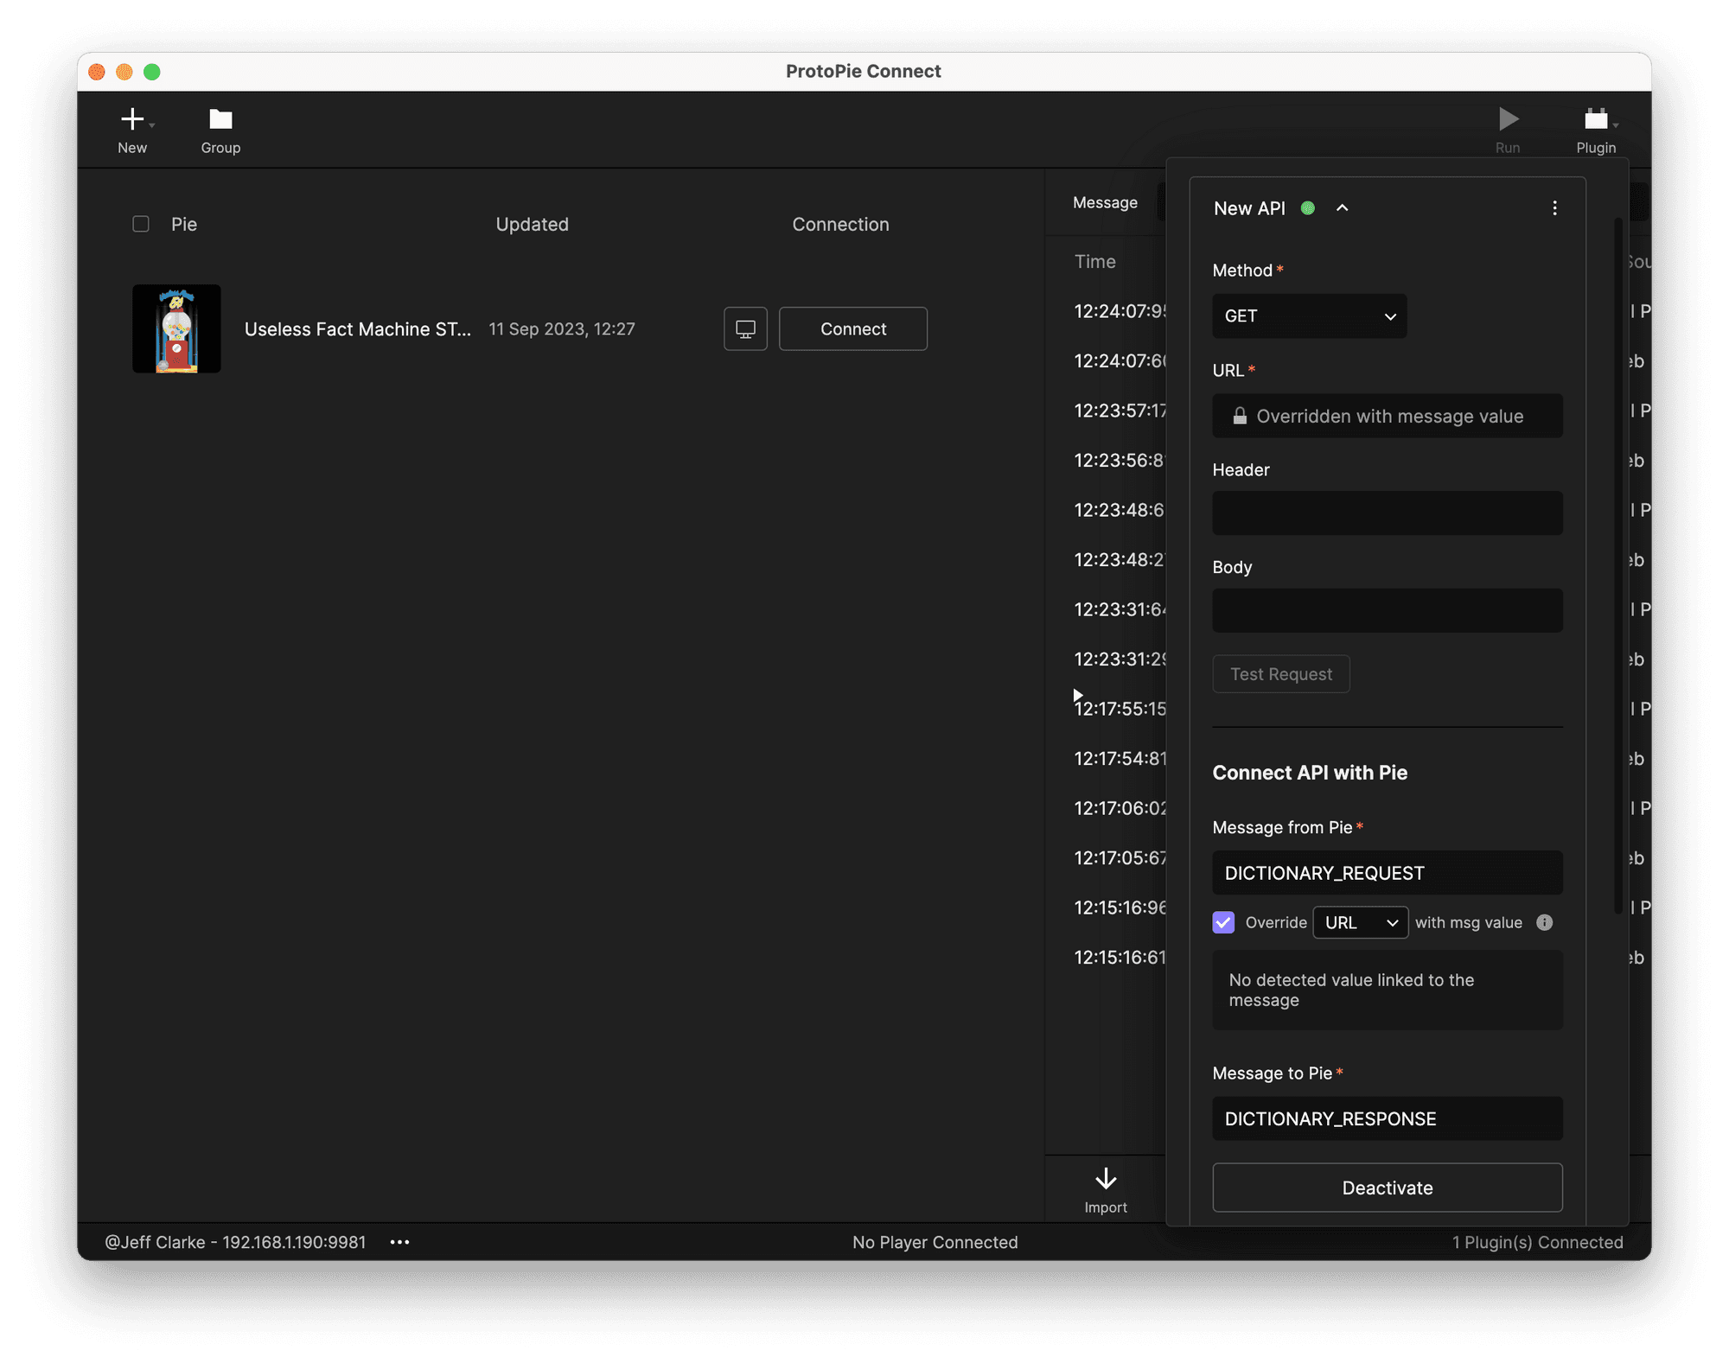Select the 12:17:55:15 log row

point(1120,709)
